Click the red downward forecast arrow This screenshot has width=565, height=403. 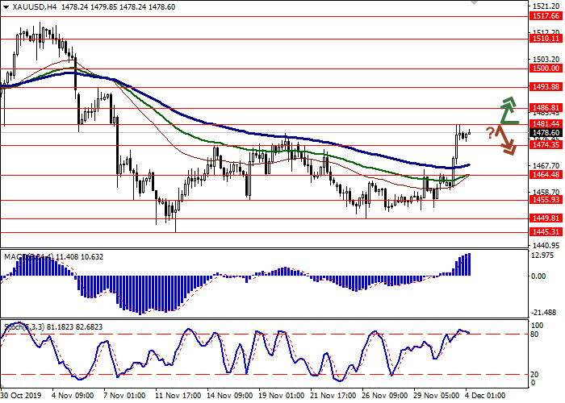[x=507, y=142]
